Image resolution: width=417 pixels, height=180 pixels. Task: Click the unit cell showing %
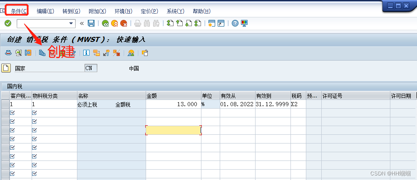[x=211, y=105]
